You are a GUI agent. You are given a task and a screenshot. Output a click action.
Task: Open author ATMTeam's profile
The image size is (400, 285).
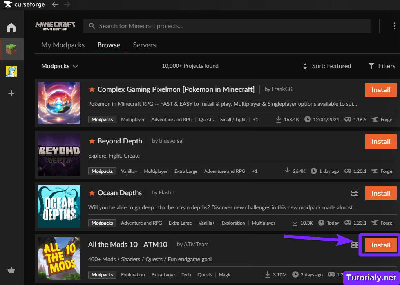[196, 244]
